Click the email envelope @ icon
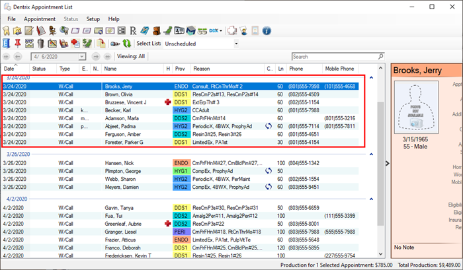The image size is (463, 270). (110, 30)
